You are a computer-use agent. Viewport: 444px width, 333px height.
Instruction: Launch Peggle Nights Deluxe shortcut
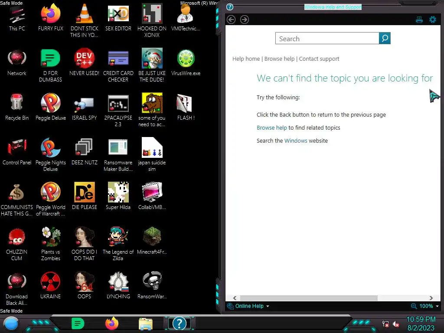[50, 155]
